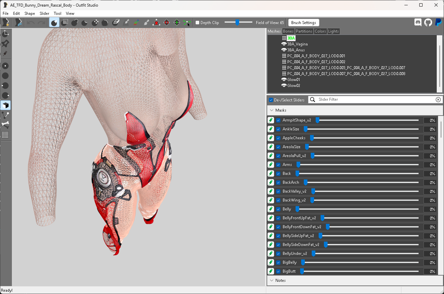444x294 pixels.
Task: Select the vertex Color brush tool
Action: (136, 22)
